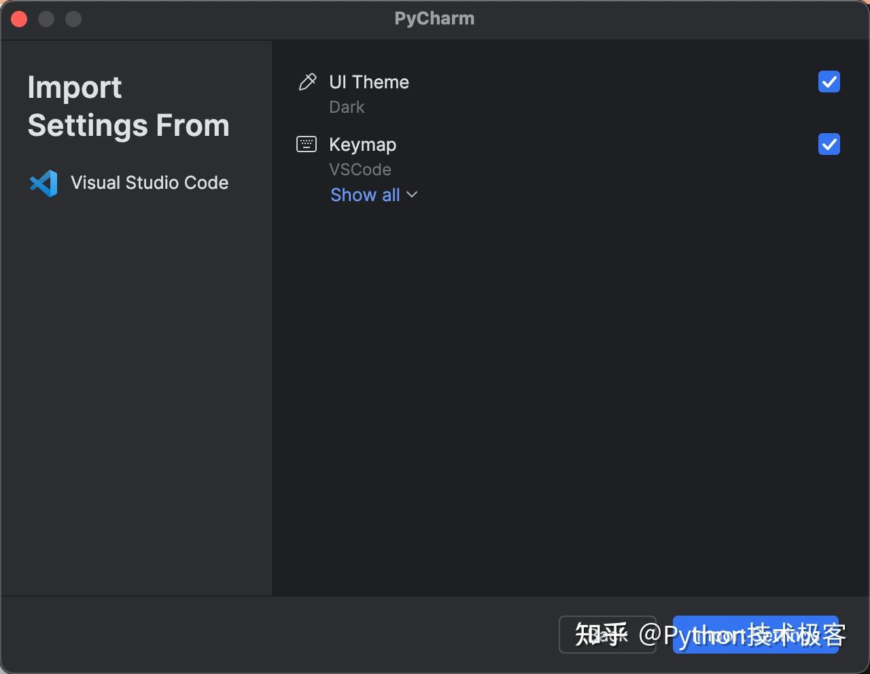Disable the Keymap import checkbox
Screen dimensions: 870x674
click(829, 144)
